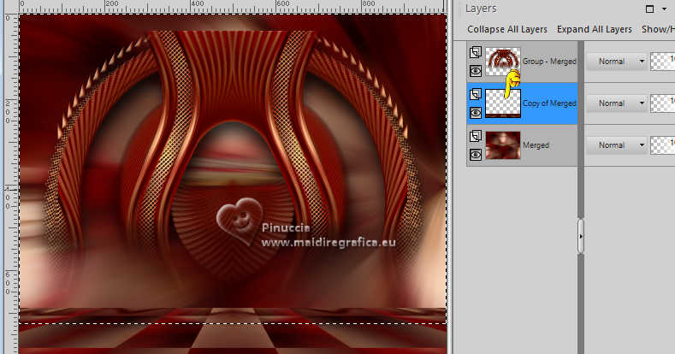
Task: Open blend mode dropdown for Group - Merged
Action: (617, 62)
